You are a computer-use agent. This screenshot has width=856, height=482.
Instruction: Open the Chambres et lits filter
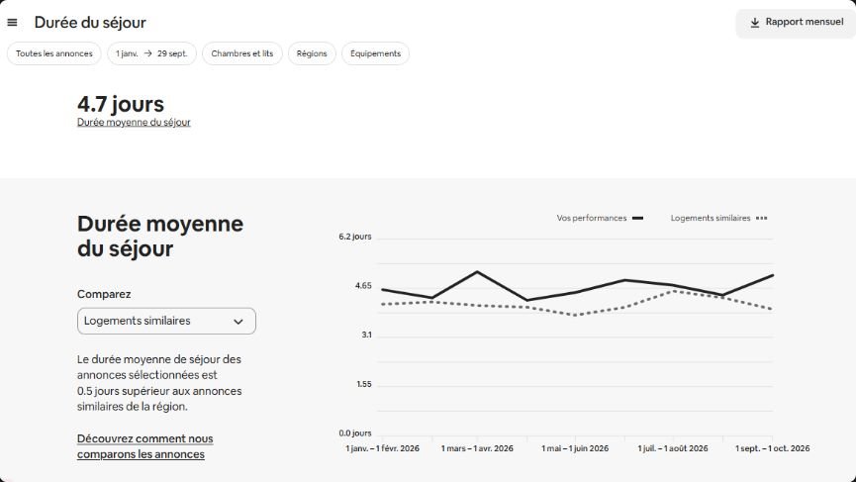pos(242,53)
